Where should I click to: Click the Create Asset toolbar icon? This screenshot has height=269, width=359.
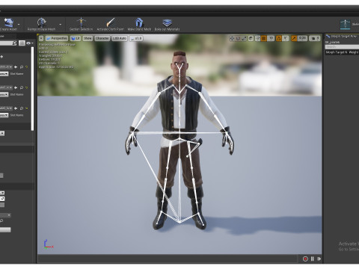pyautogui.click(x=8, y=22)
